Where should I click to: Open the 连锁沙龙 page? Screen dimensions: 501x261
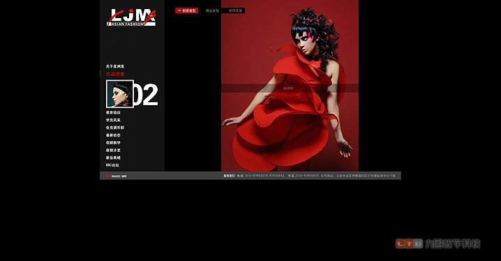pos(114,150)
